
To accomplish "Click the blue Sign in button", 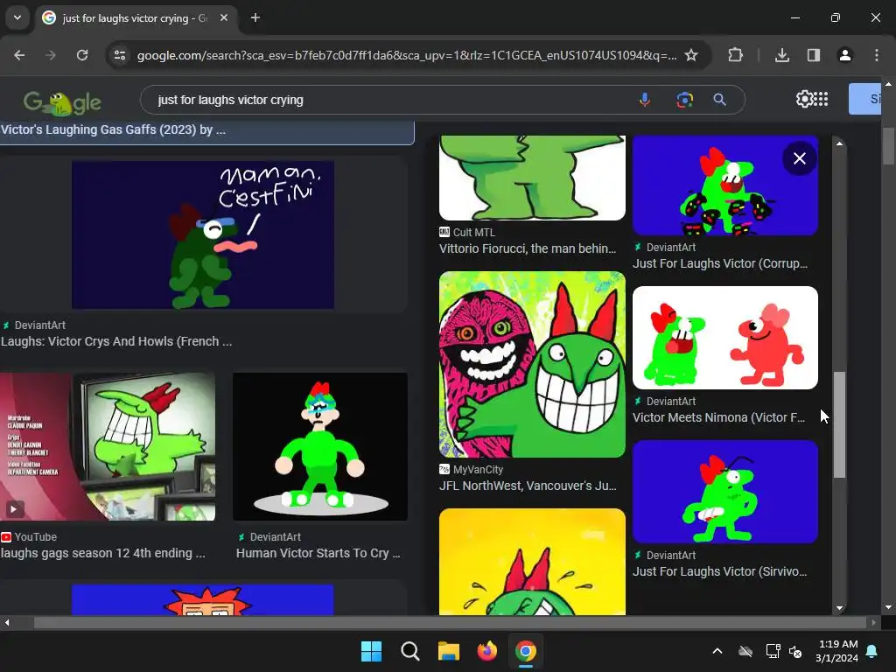I will [864, 99].
